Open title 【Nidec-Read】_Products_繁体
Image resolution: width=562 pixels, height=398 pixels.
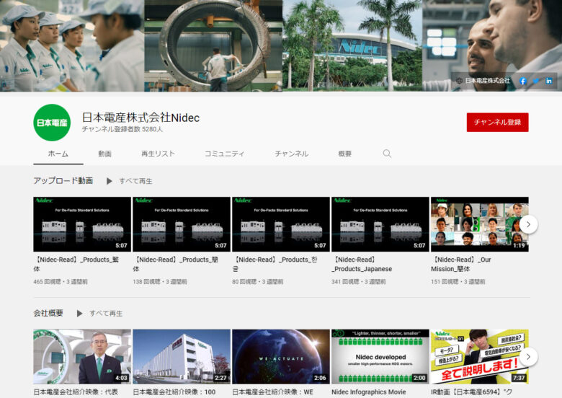[76, 264]
